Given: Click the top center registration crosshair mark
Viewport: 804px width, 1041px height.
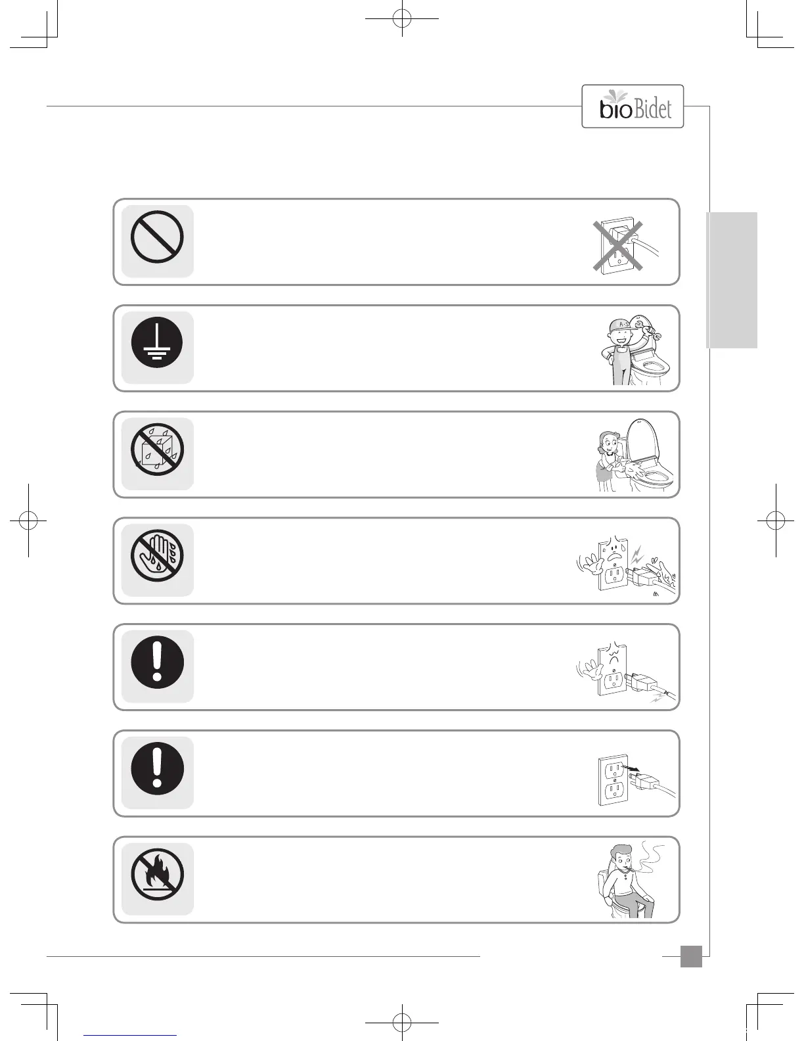Looking at the screenshot, I should (402, 19).
